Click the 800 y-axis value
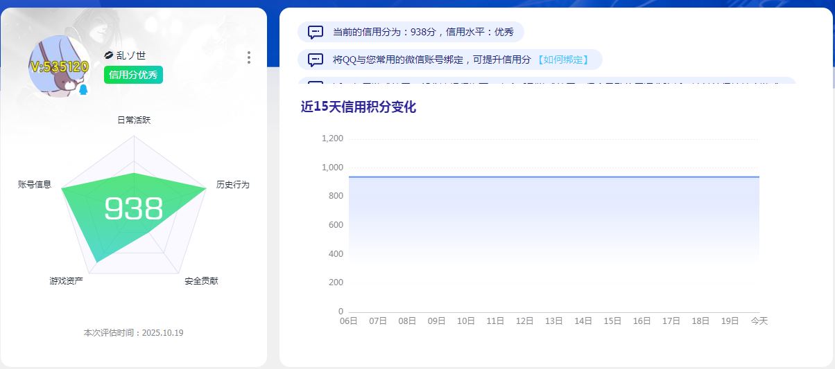 click(336, 196)
